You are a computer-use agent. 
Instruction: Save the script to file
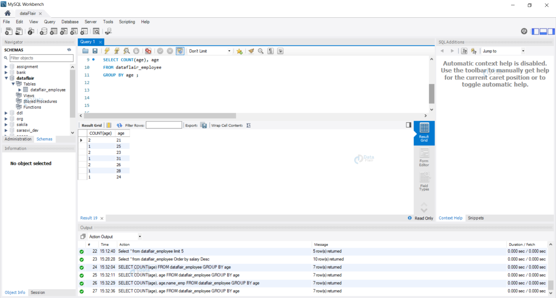pos(95,51)
